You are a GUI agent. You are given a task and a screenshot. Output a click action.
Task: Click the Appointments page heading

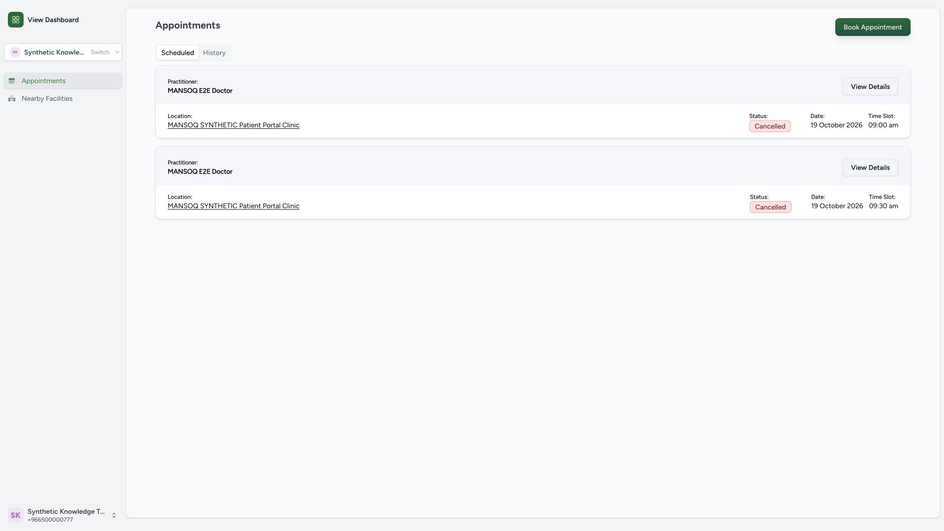coord(188,25)
